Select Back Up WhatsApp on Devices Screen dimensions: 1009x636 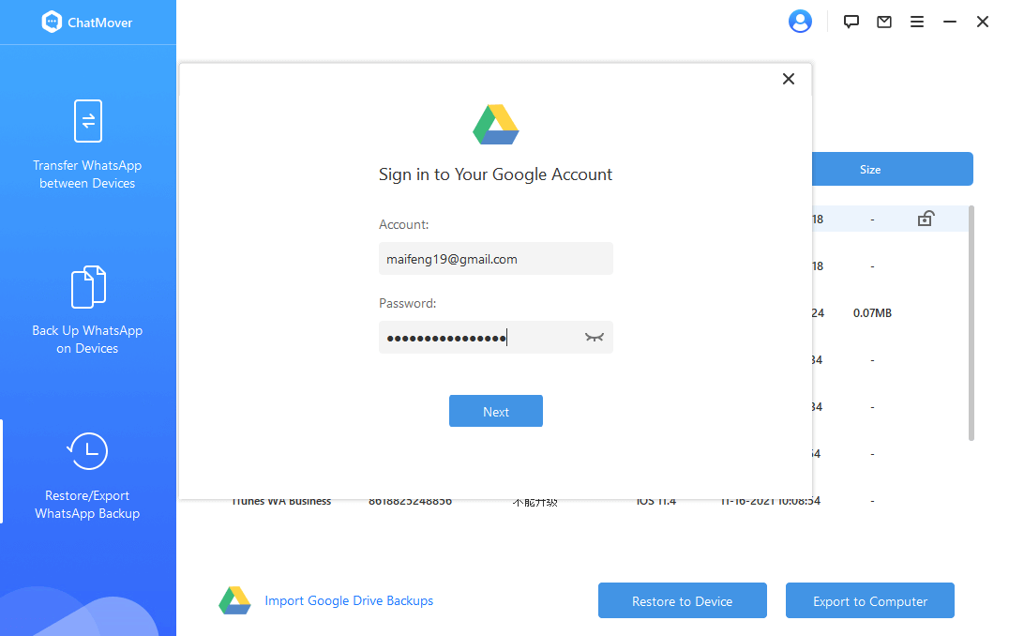pos(87,310)
